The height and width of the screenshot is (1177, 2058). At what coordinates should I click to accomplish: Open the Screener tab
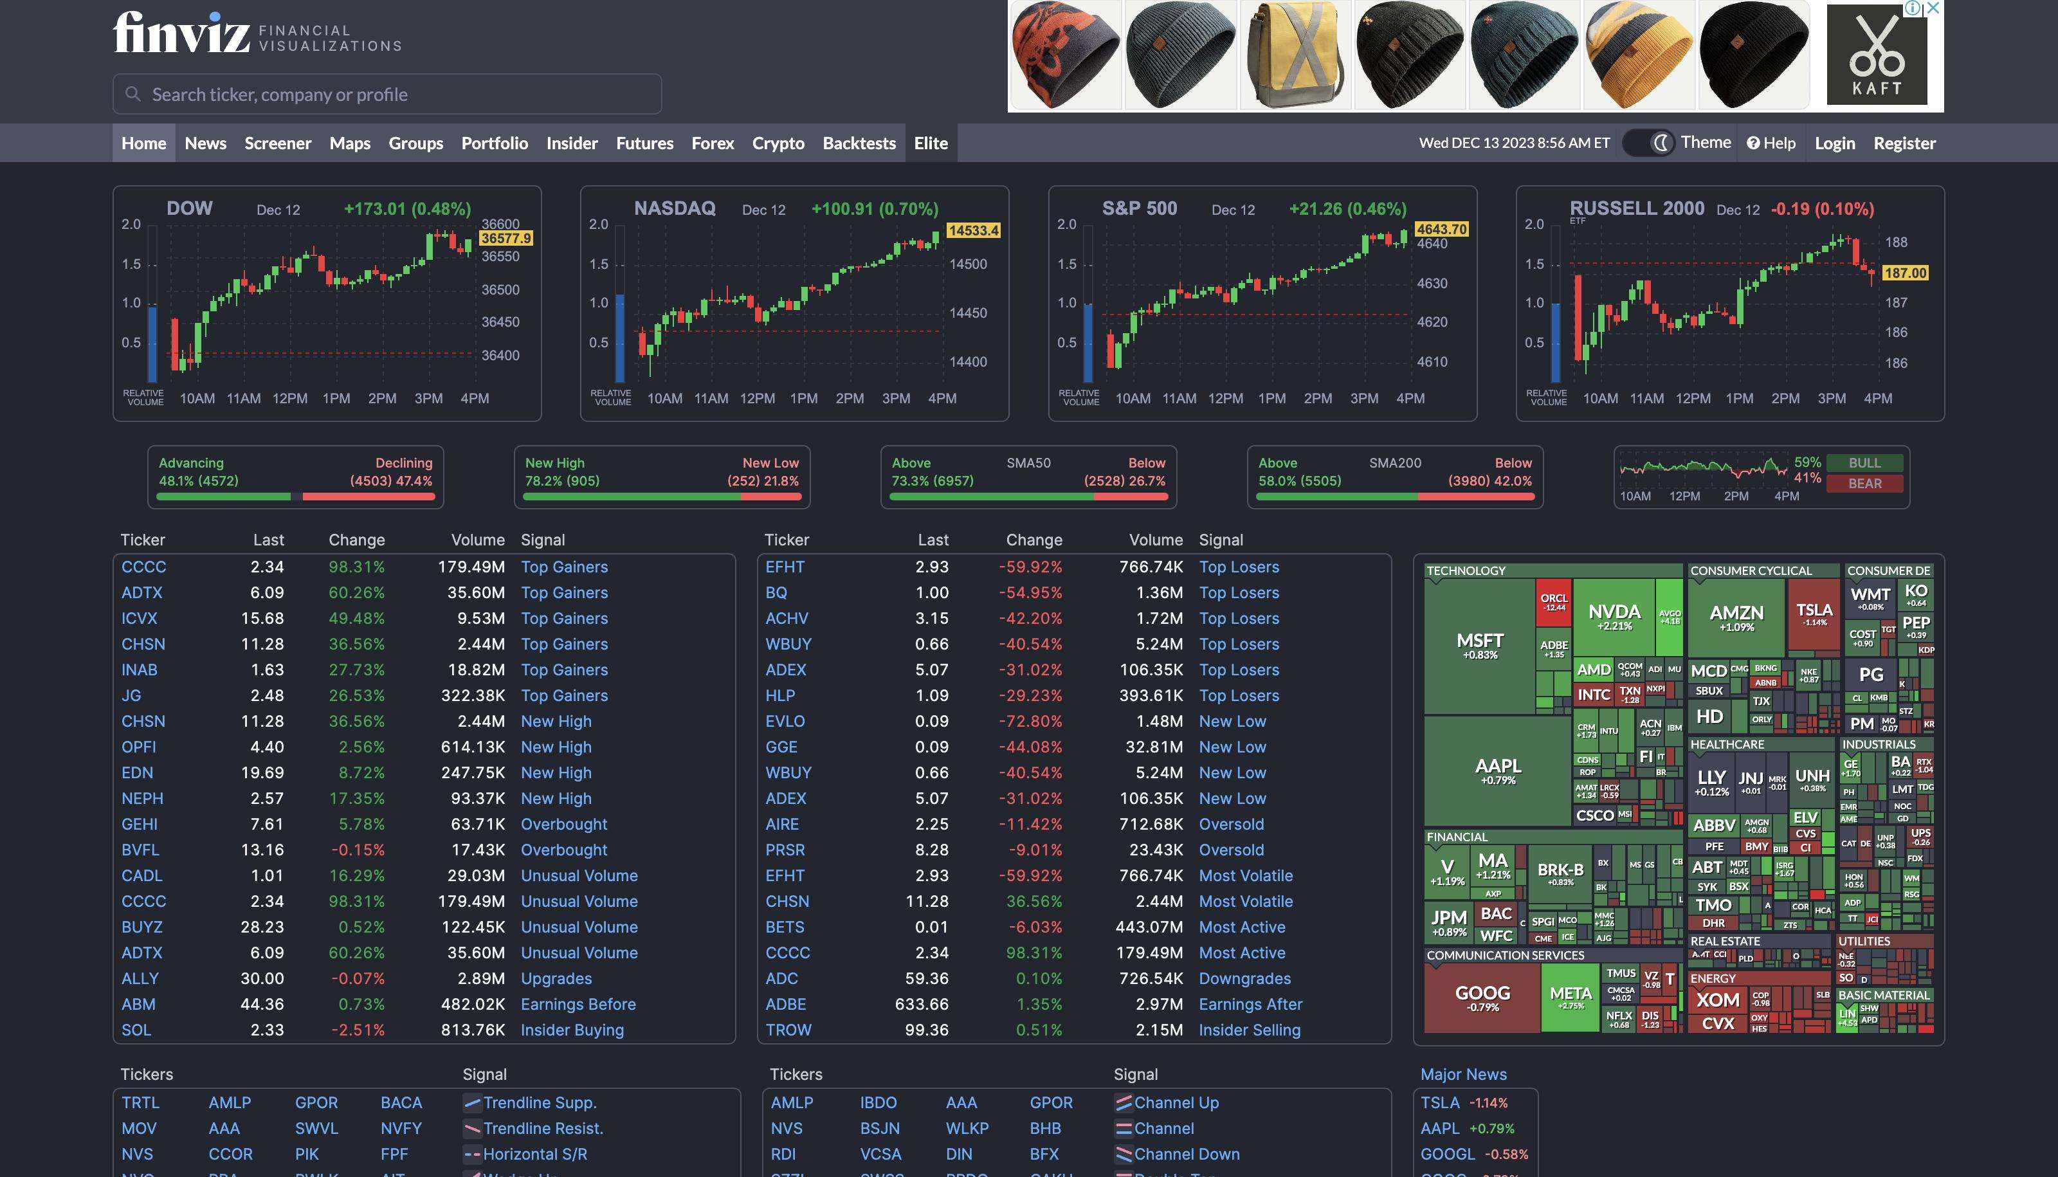(x=277, y=143)
